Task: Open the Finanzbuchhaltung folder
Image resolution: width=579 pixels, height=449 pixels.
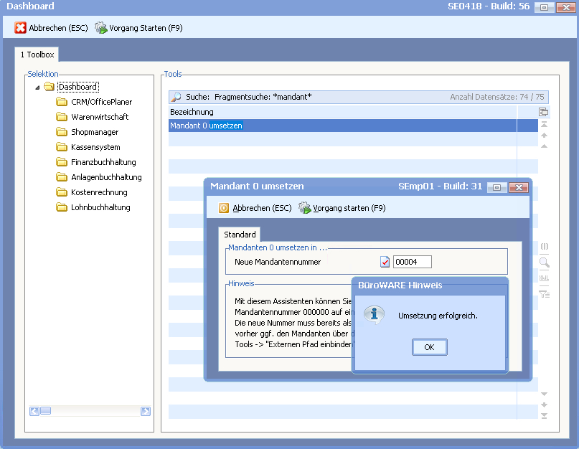Action: pos(103,162)
